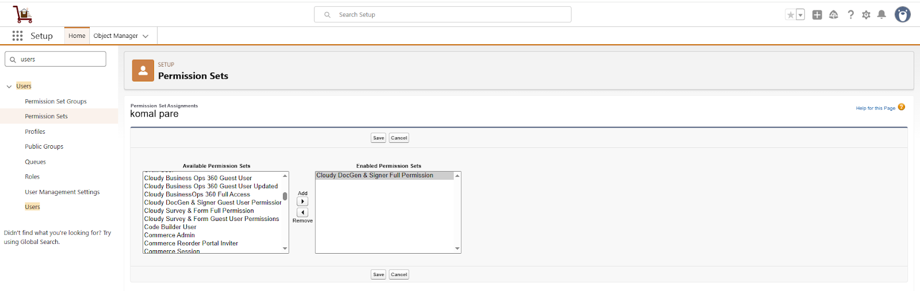Click the favorites star icon

(791, 15)
